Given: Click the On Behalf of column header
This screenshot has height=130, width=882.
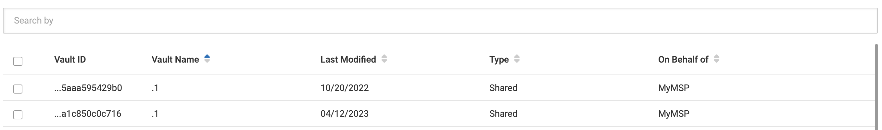Looking at the screenshot, I should point(683,60).
